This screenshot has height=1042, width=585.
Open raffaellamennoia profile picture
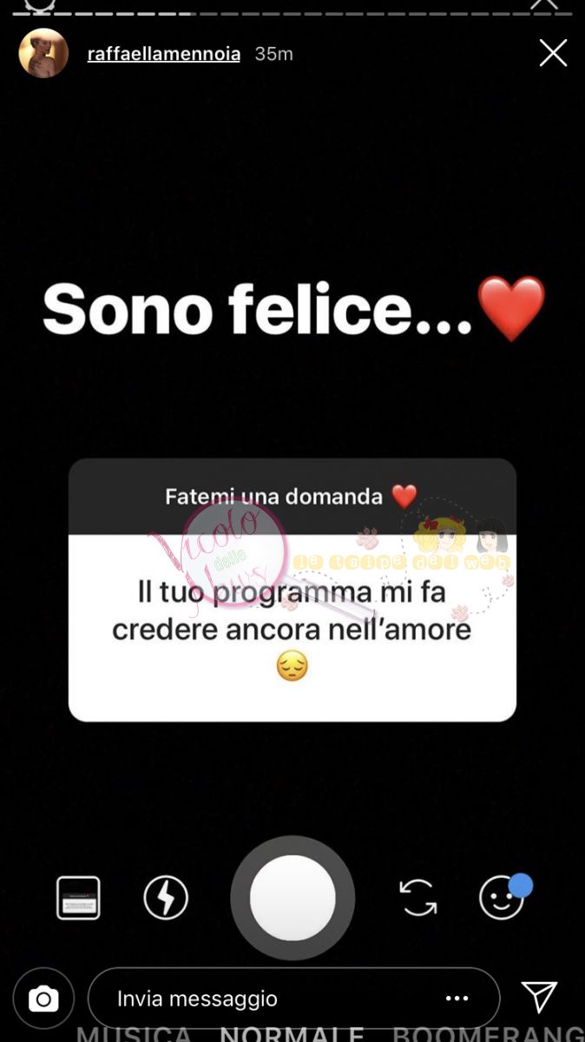(43, 53)
